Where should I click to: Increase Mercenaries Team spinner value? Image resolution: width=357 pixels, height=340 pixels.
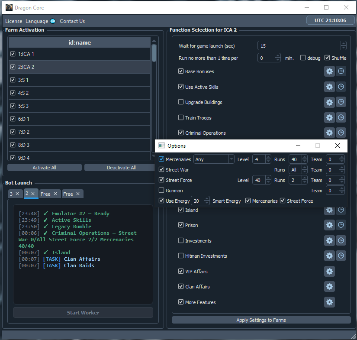point(342,157)
